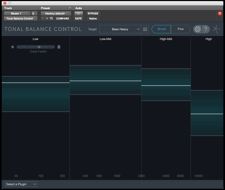Click the Native format button
This screenshot has height=190, width=225.
coord(93,19)
